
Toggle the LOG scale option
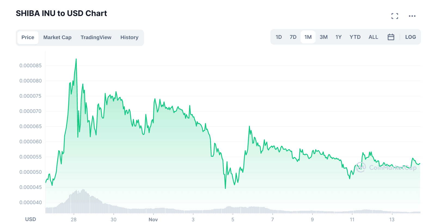[x=410, y=37]
